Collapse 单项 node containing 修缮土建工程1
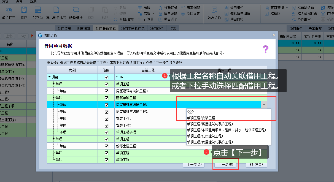334x182 pixels. click(54, 139)
